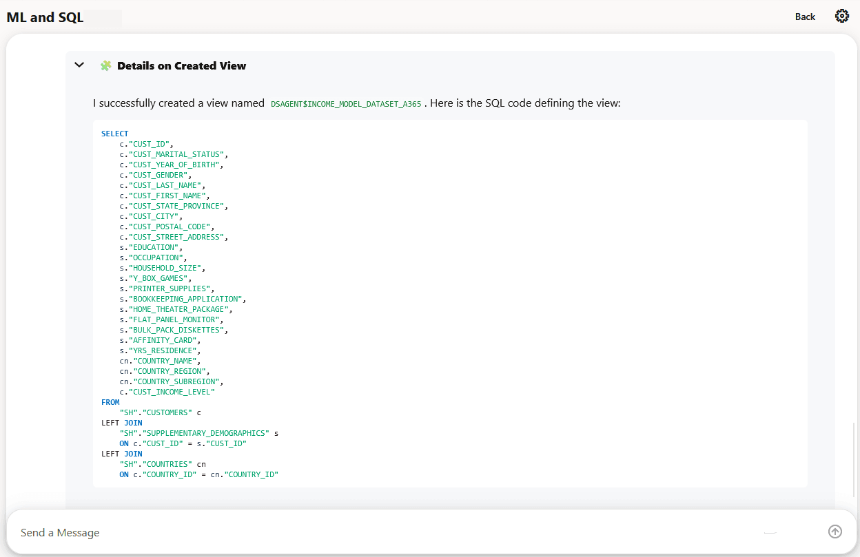Click the "COUNTRY_SUBREGION" line
This screenshot has height=557, width=860.
pos(172,381)
